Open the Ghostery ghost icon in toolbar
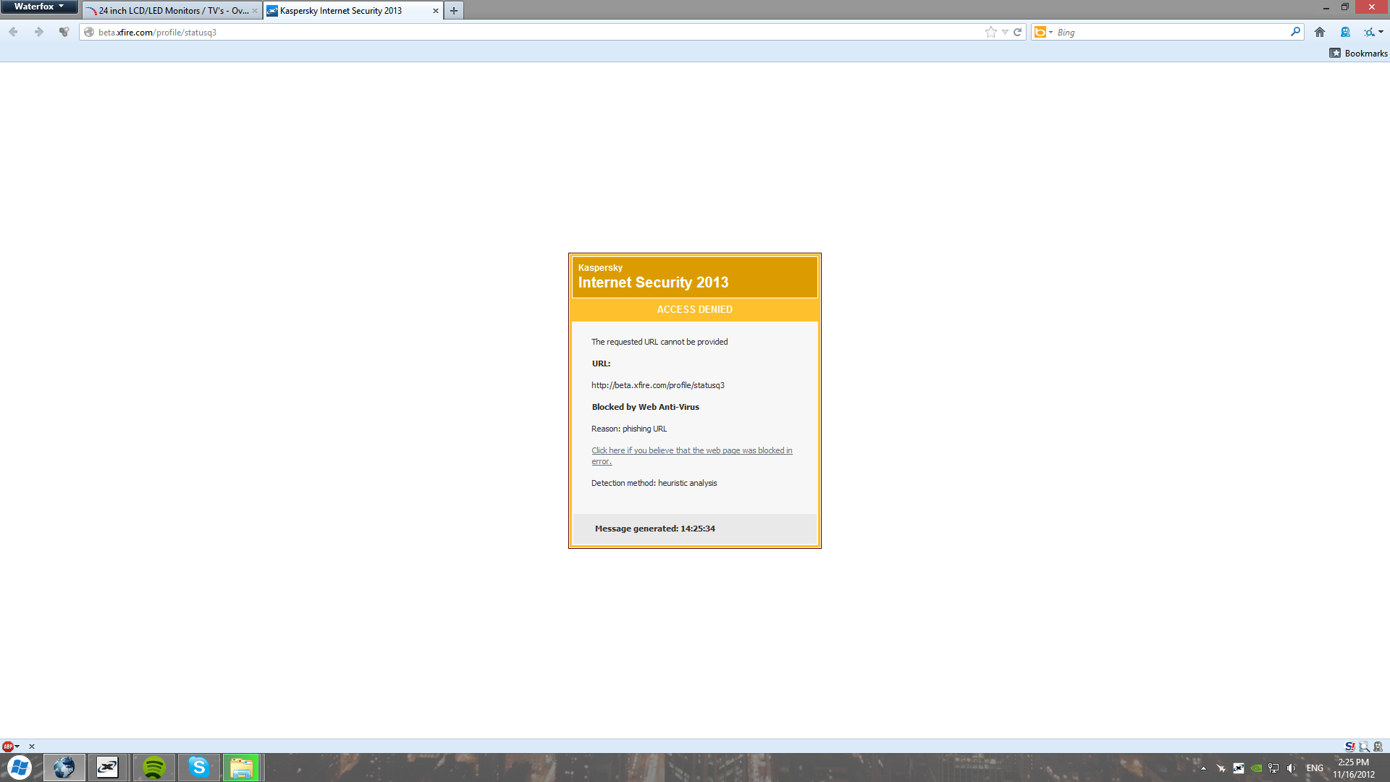 pos(1345,32)
